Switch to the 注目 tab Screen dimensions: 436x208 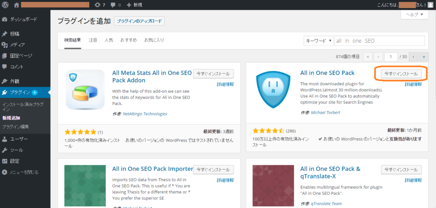coord(93,40)
